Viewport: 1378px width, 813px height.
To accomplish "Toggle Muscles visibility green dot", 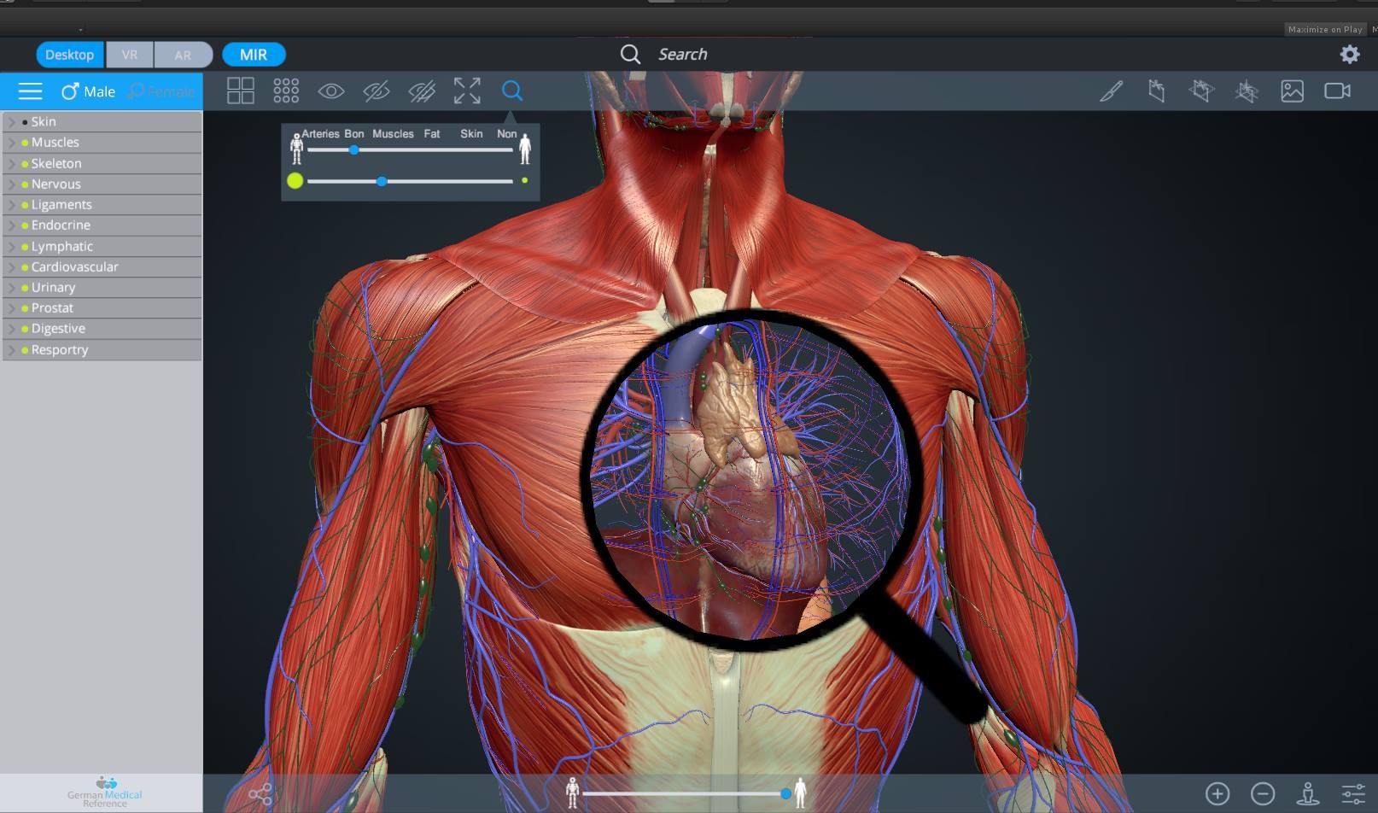I will click(25, 143).
